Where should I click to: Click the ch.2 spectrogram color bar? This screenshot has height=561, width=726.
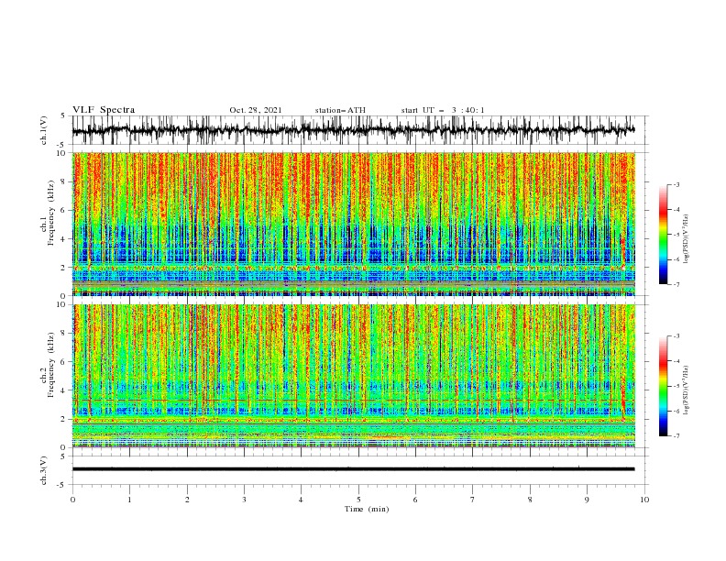coord(663,386)
